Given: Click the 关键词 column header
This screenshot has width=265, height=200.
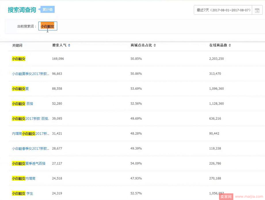Looking at the screenshot, I should 17,45.
